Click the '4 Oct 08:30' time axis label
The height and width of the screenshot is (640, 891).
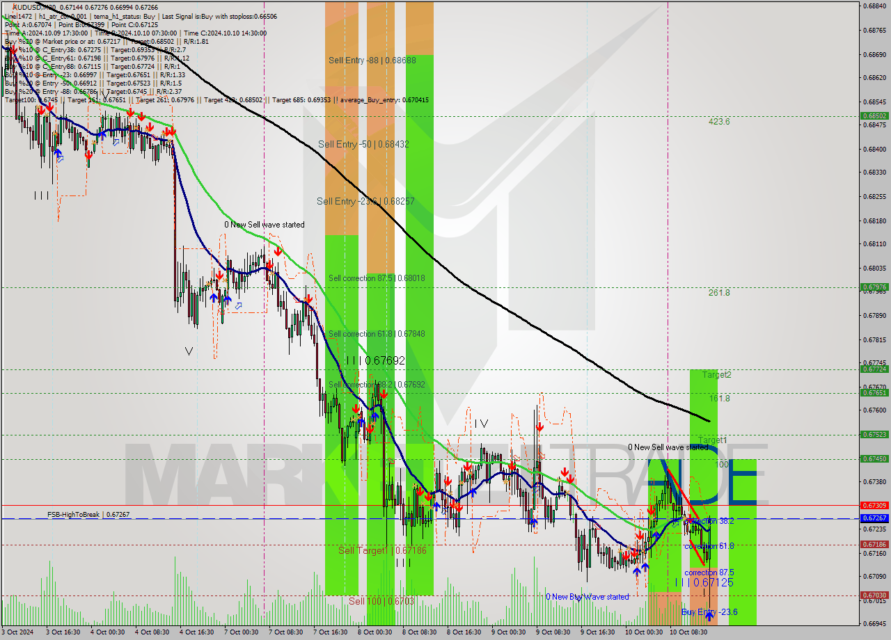[x=152, y=632]
